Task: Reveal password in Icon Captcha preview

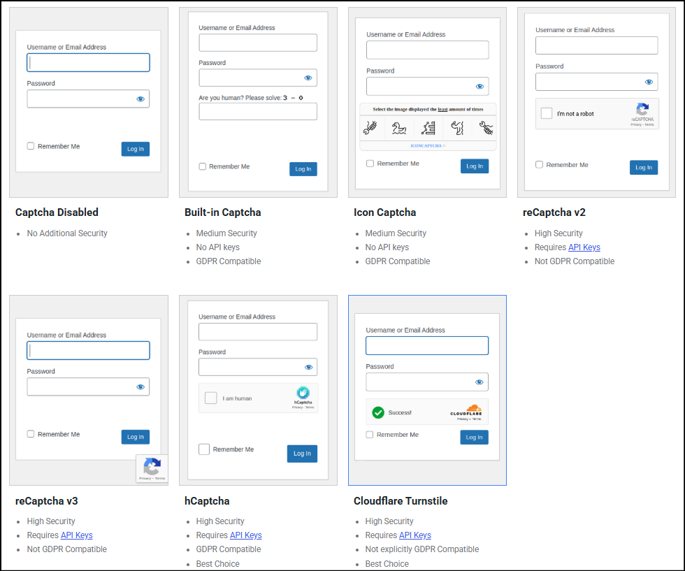Action: pyautogui.click(x=480, y=87)
